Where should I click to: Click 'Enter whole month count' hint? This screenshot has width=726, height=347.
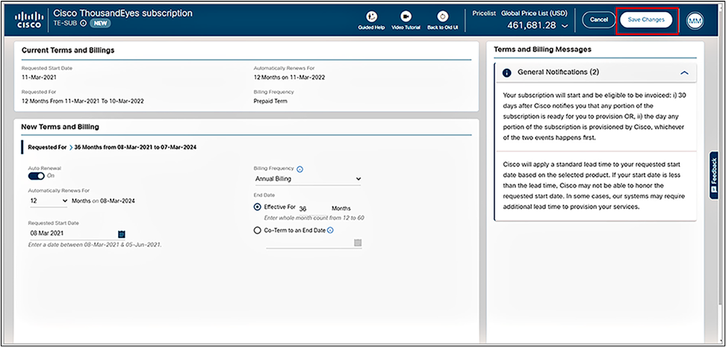pyautogui.click(x=314, y=217)
